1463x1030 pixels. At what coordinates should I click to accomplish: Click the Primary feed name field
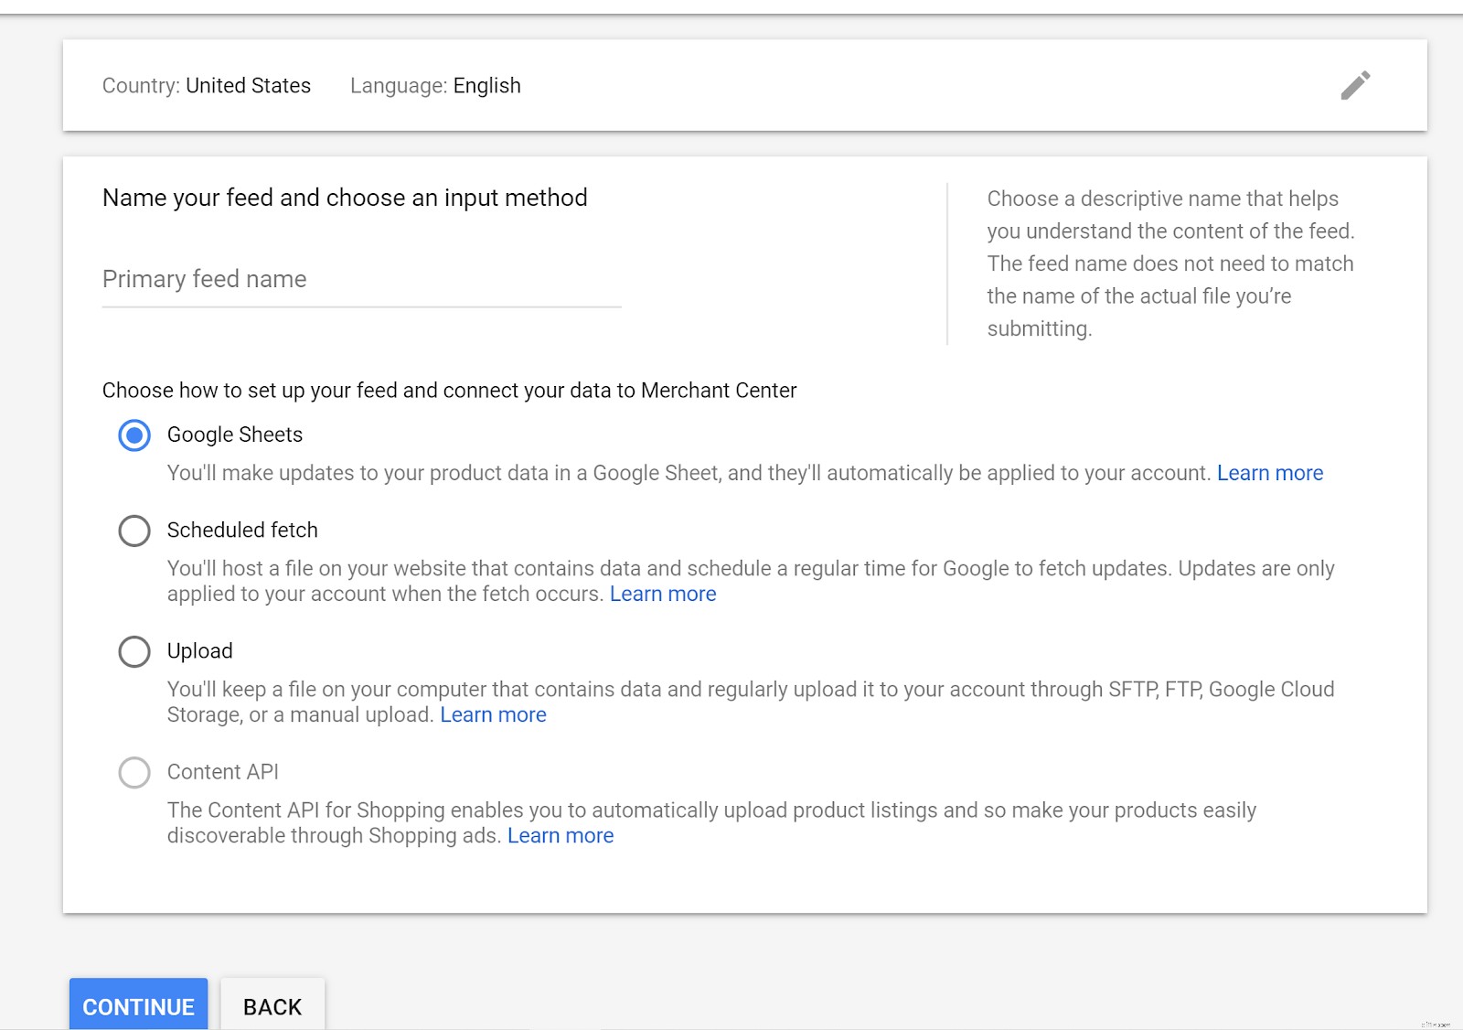pos(360,280)
